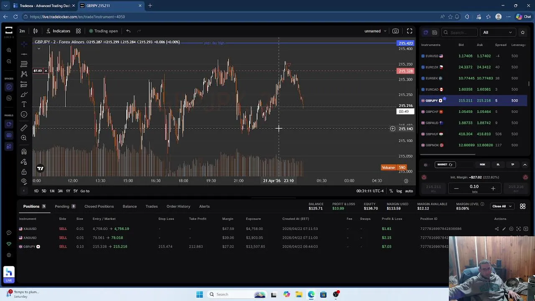Toggle magnet mode for drawings
Screen dimensions: 535x301
(x=24, y=152)
